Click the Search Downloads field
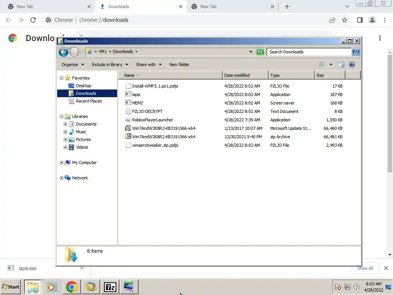 309,52
